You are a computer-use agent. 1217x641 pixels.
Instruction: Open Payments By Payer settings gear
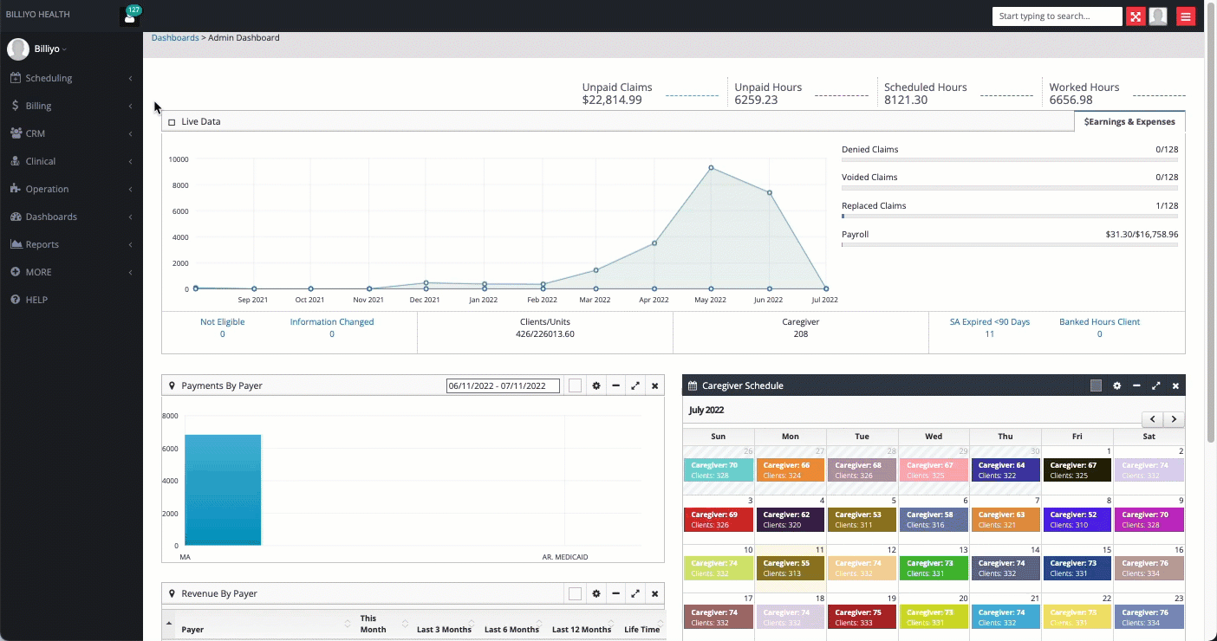point(596,386)
